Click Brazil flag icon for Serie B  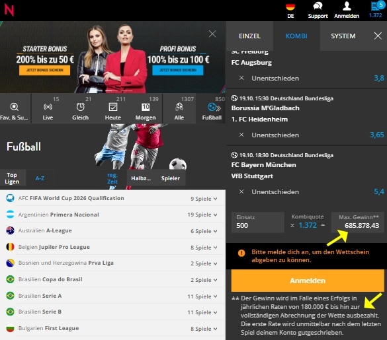point(10,312)
